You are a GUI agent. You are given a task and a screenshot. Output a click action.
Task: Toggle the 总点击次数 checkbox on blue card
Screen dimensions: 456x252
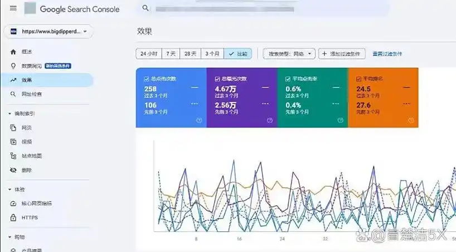(x=146, y=79)
